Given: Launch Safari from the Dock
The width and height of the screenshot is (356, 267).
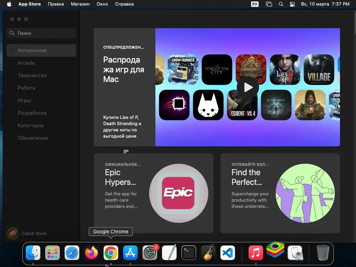Looking at the screenshot, I should pos(72,253).
